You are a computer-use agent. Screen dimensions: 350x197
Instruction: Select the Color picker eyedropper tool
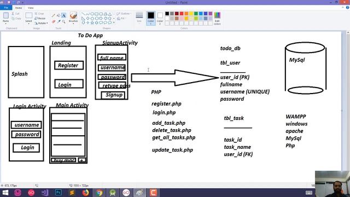59,21
